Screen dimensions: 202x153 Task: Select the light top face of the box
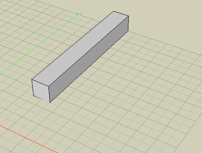tap(80, 49)
